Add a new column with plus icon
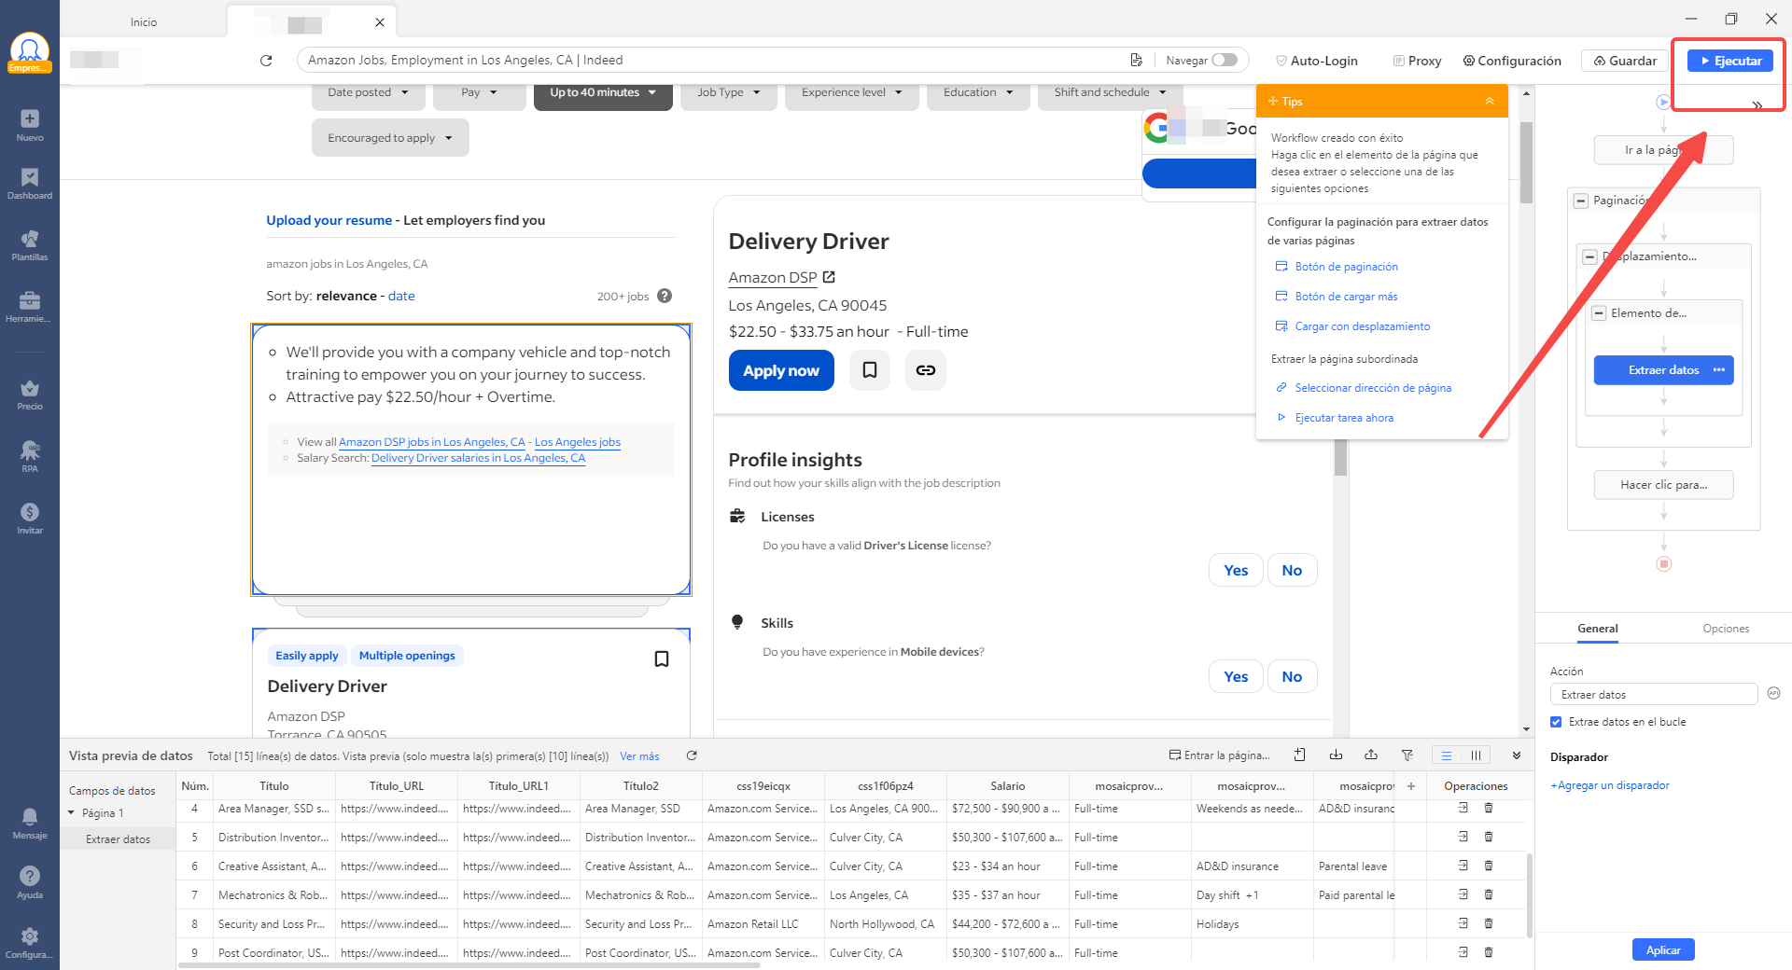 pos(1411,786)
